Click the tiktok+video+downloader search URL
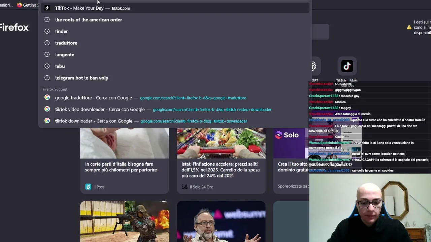Image resolution: width=431 pixels, height=242 pixels. pos(212,110)
